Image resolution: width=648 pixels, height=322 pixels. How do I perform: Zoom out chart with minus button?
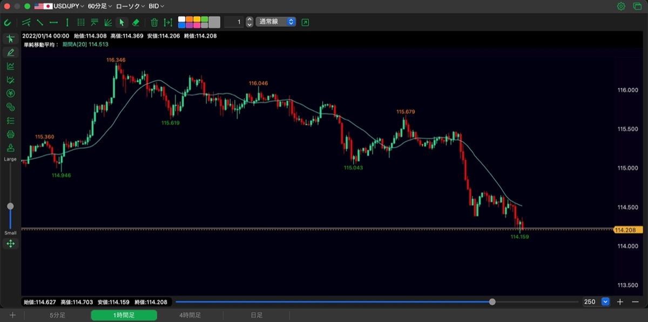click(x=635, y=302)
